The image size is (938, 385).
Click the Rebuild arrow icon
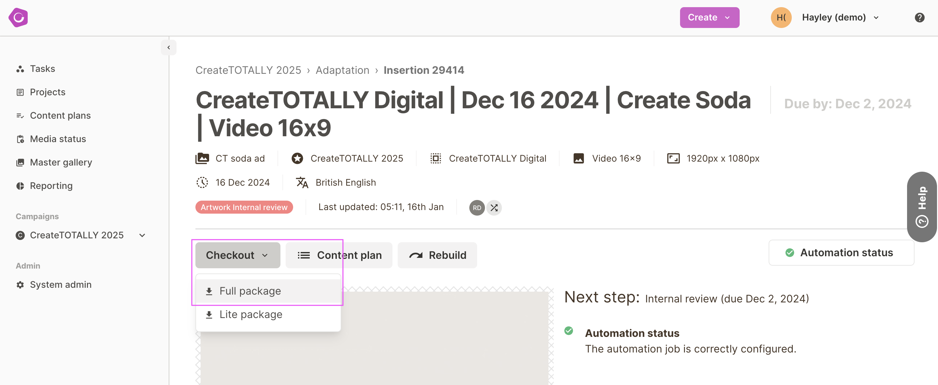tap(416, 255)
